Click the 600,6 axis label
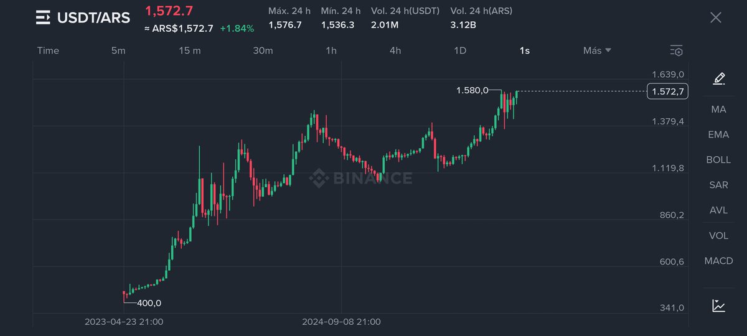 point(672,262)
